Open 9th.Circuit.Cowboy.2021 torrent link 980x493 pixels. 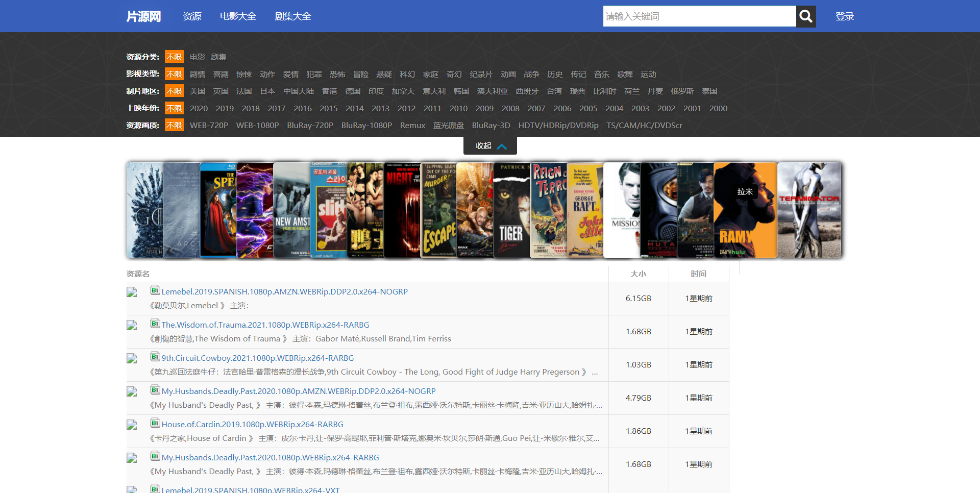[257, 358]
